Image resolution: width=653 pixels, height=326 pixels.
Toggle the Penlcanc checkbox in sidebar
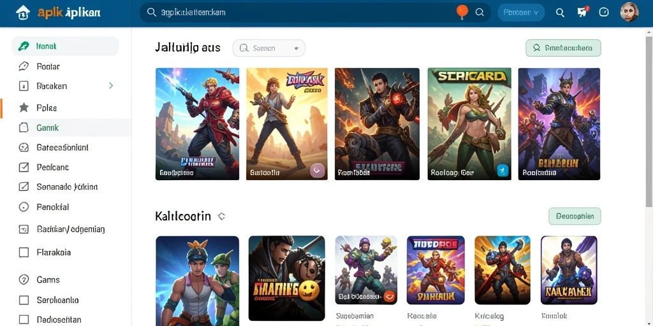(24, 167)
